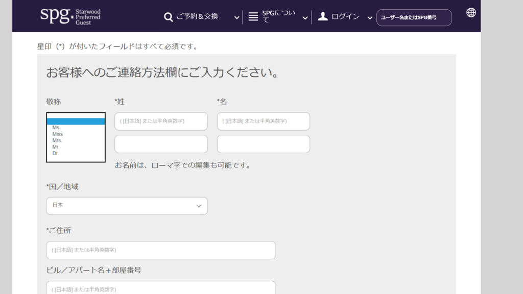Click the second given name field below 名
The width and height of the screenshot is (523, 294).
(x=264, y=144)
